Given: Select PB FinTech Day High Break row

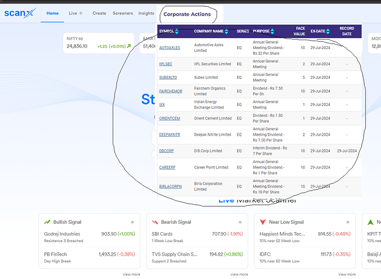Looking at the screenshot, I should coord(89,257).
